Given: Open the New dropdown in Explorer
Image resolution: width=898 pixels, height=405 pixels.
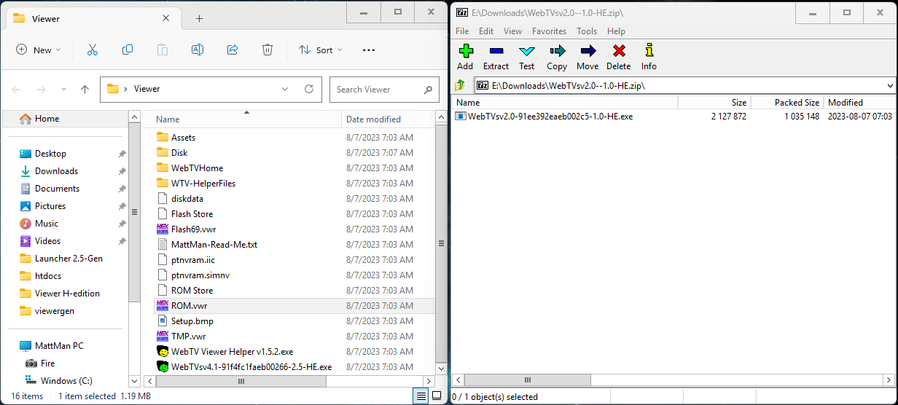Looking at the screenshot, I should tap(39, 50).
